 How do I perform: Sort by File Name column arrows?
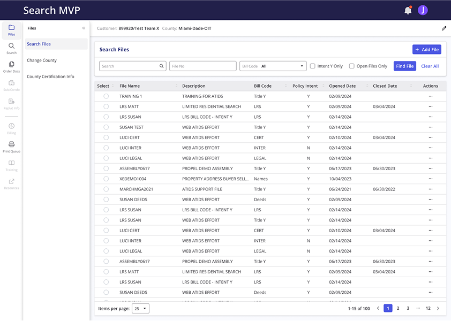coord(176,86)
